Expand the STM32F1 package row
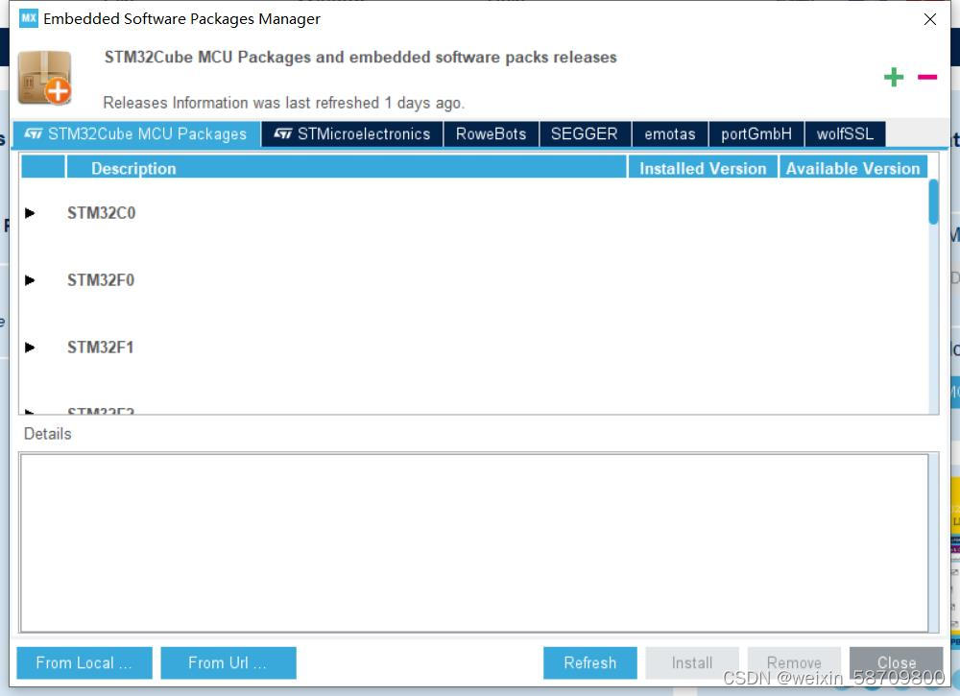This screenshot has width=960, height=696. point(30,348)
